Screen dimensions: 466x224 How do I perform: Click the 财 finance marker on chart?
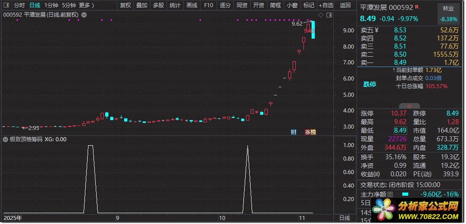coord(294,132)
